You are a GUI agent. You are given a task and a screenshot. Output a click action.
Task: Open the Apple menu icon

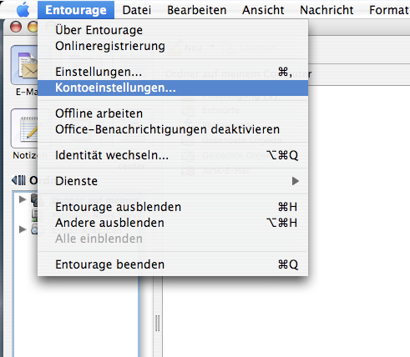coord(23,10)
